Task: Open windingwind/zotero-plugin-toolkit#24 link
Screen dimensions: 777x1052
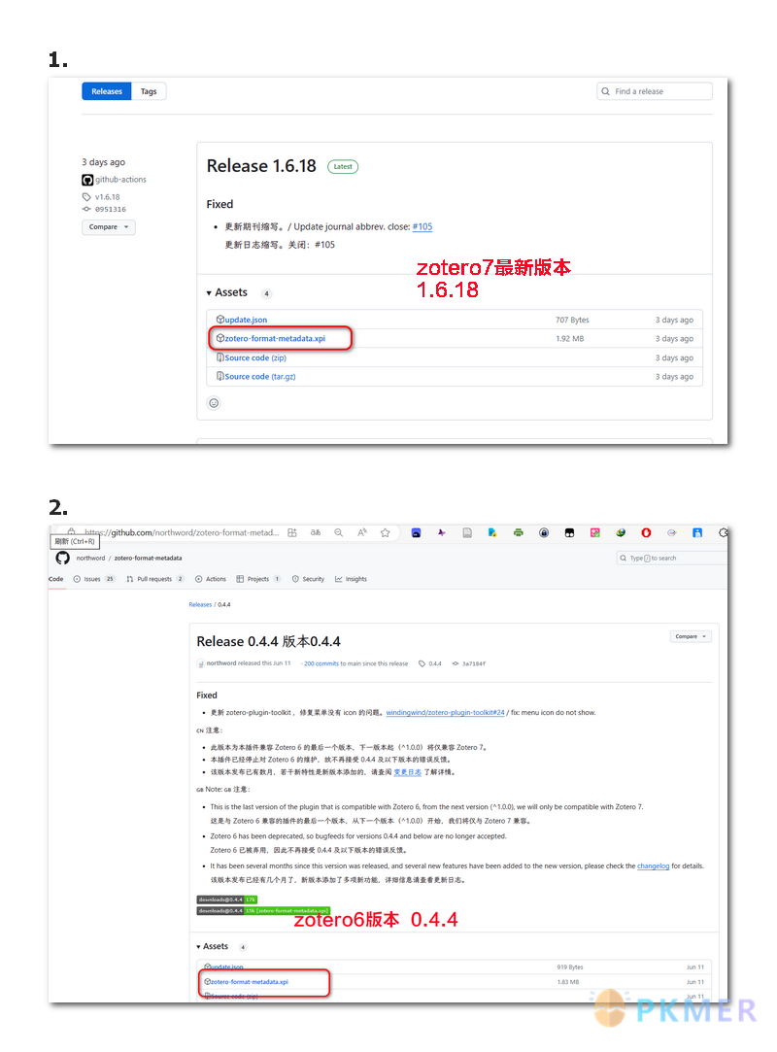Action: 445,713
